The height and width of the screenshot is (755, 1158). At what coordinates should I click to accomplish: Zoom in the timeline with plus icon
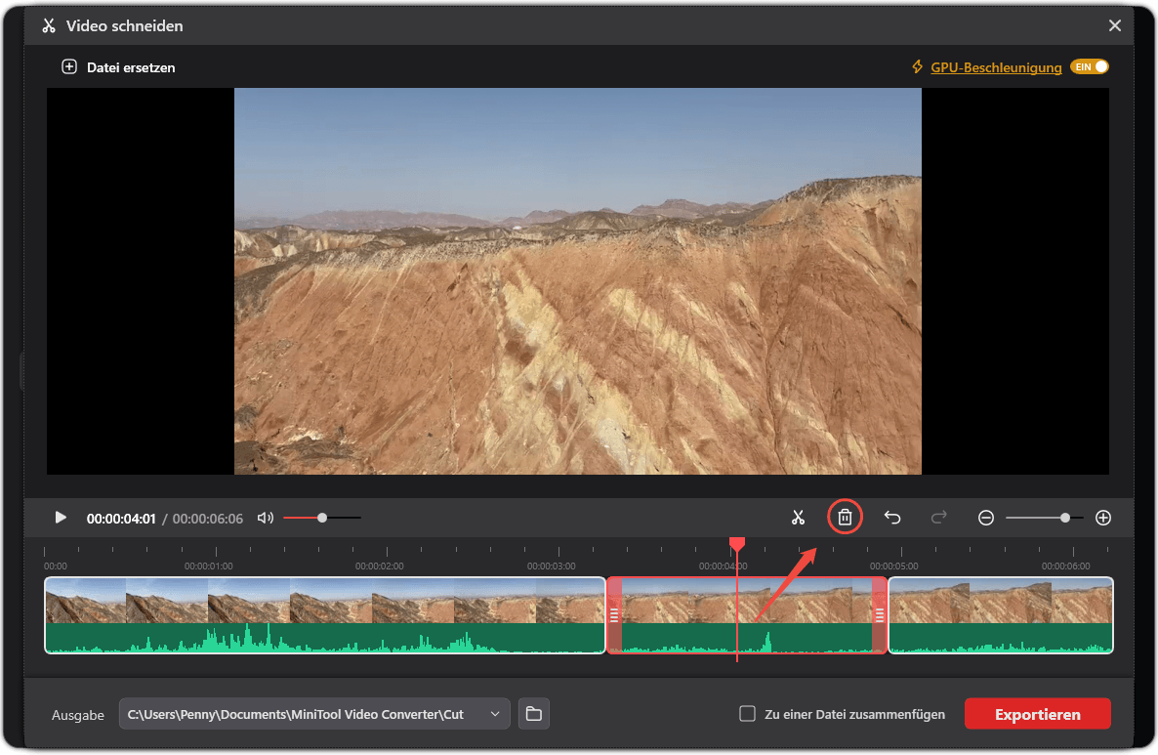pyautogui.click(x=1103, y=518)
